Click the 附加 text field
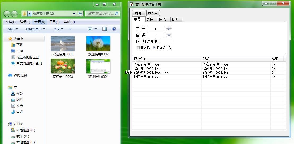This screenshot has height=144, width=294. [159, 41]
